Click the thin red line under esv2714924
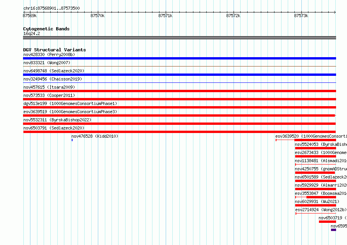The image size is (347, 245). tap(316, 213)
